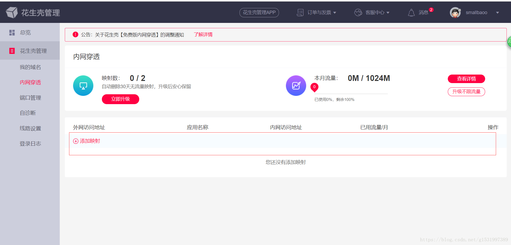Click the 操作 column header
Viewport: 511px width, 245px height.
pyautogui.click(x=493, y=127)
